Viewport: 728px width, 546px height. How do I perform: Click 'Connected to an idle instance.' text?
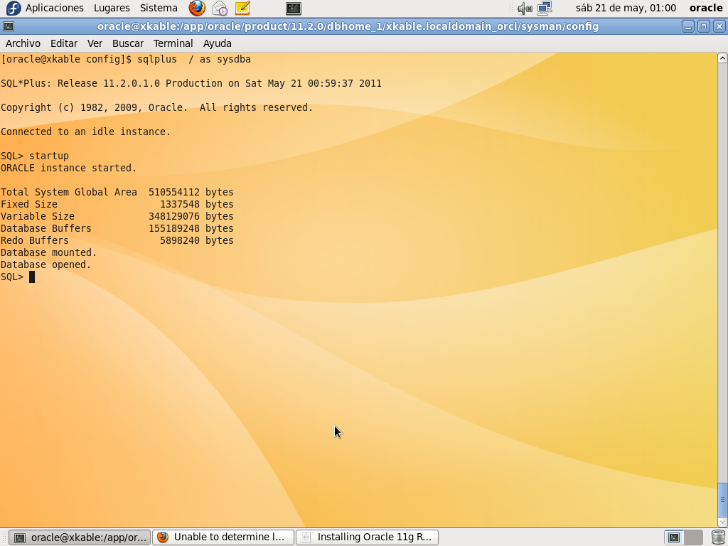click(86, 132)
